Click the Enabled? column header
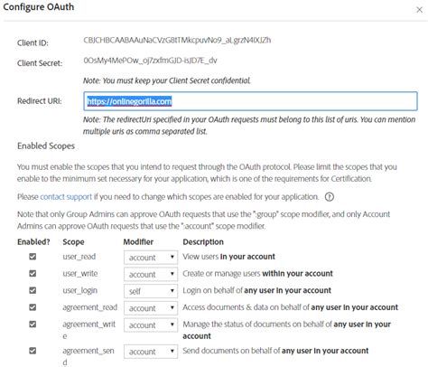Image resolution: width=428 pixels, height=367 pixels. coord(33,241)
